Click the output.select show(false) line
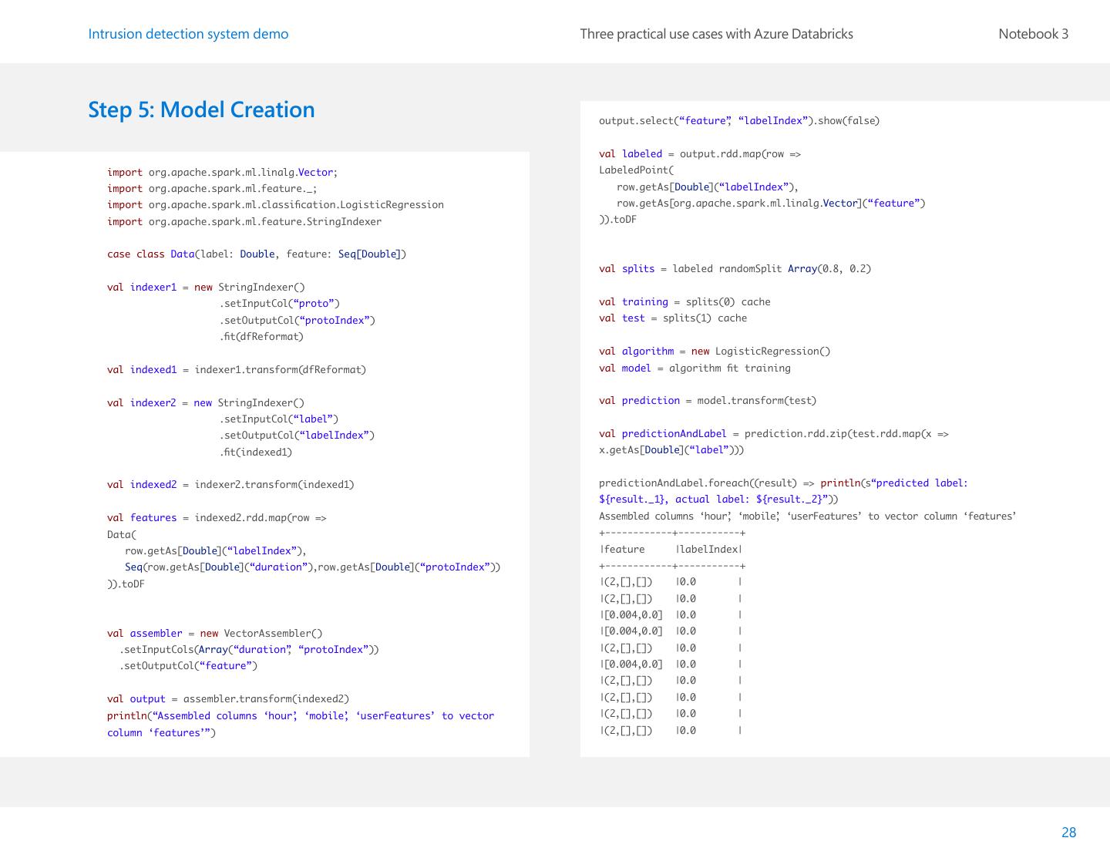1110x858 pixels. [x=738, y=121]
